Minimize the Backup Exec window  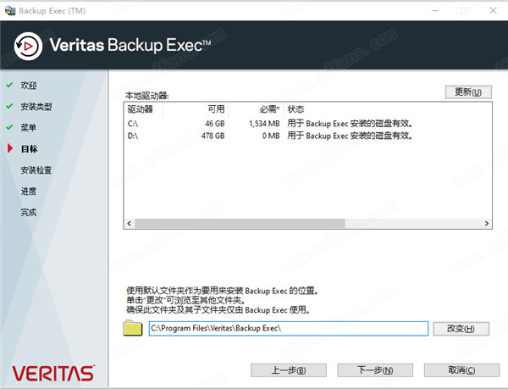[x=435, y=11]
